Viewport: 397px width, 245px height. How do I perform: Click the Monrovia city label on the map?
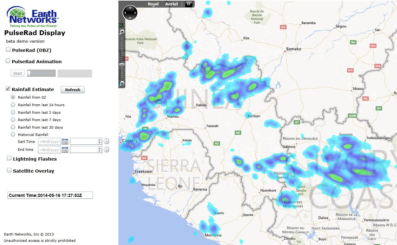(213, 235)
